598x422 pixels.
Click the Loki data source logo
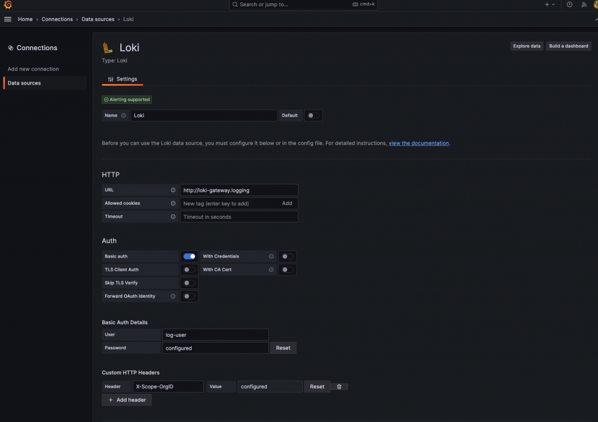tap(107, 48)
